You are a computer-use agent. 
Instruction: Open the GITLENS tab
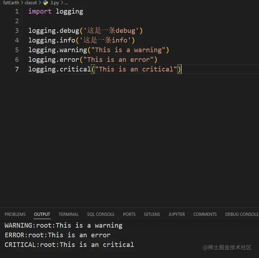(x=152, y=214)
